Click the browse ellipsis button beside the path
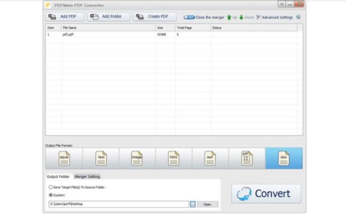This screenshot has height=214, width=346. [193, 204]
